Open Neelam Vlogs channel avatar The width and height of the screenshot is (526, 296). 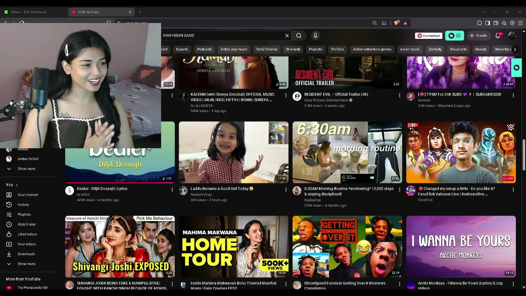pos(183,191)
